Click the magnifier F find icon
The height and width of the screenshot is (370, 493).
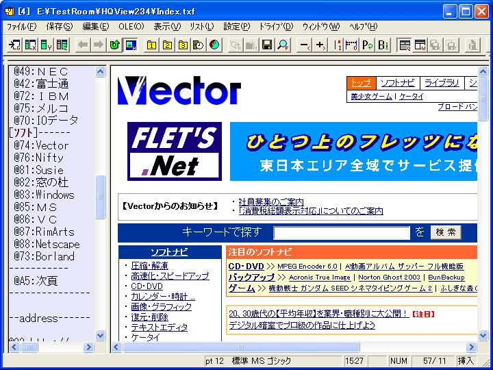tap(283, 45)
